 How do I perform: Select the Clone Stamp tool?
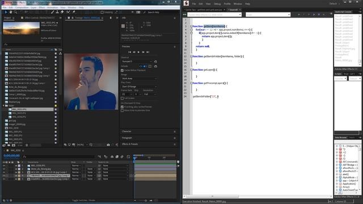click(x=57, y=12)
